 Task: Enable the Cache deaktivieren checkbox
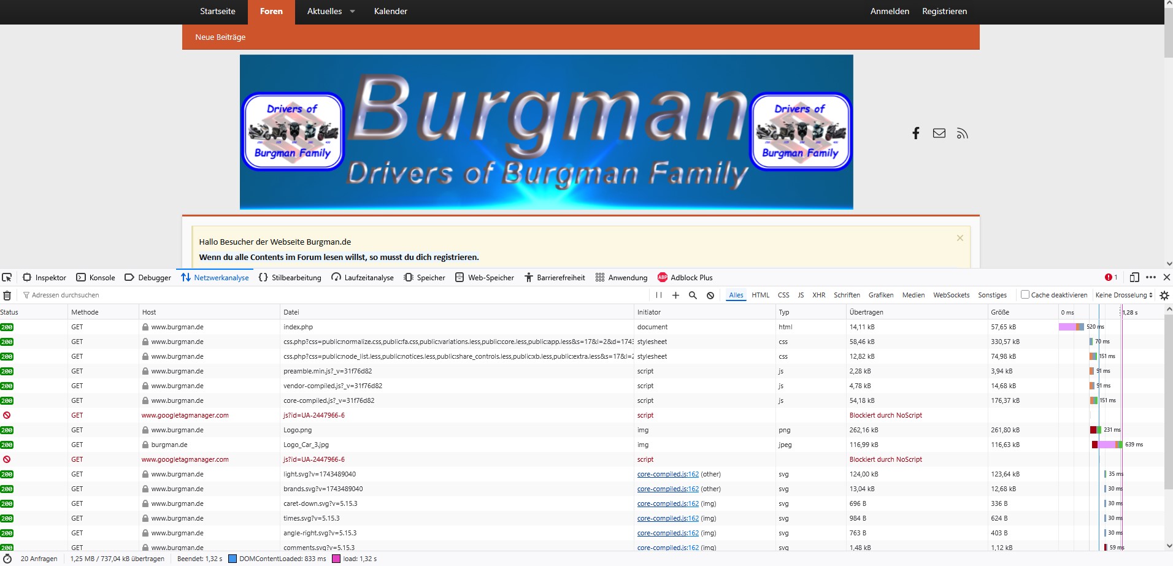pos(1025,294)
